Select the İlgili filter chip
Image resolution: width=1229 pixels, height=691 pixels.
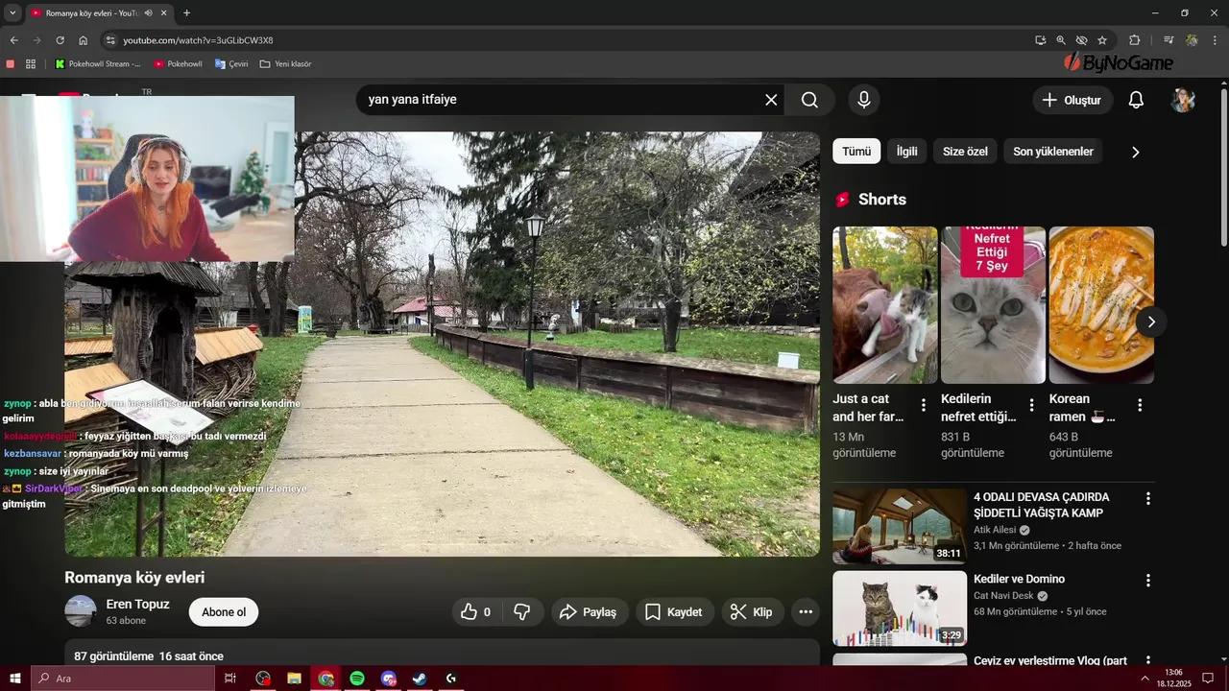[907, 152]
